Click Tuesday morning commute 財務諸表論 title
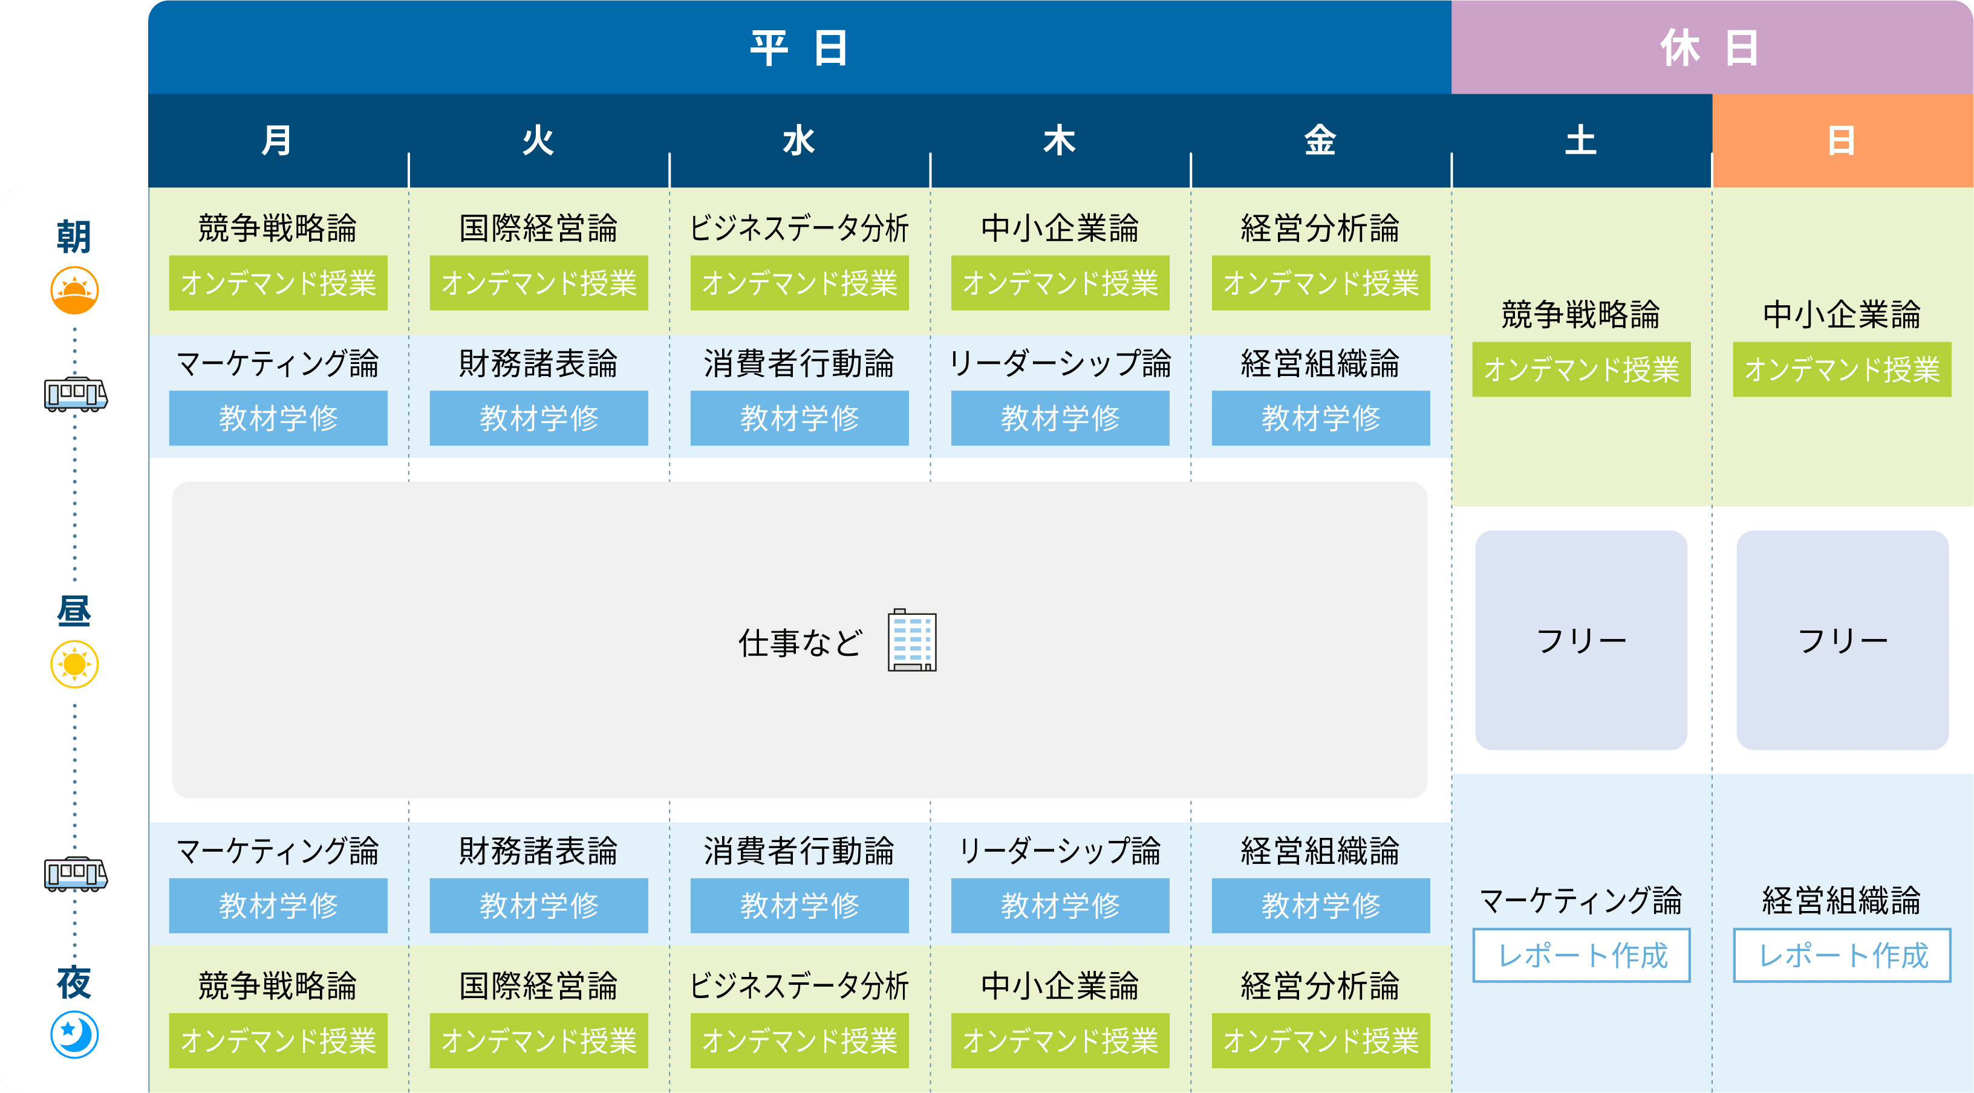 pyautogui.click(x=539, y=364)
